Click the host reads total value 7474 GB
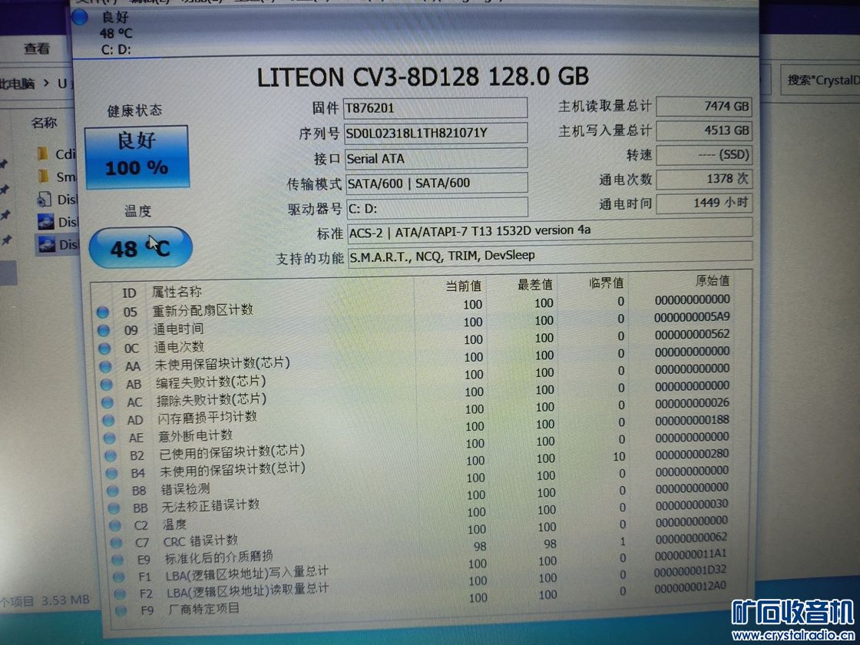Screen dimensions: 860x645 [x=703, y=107]
